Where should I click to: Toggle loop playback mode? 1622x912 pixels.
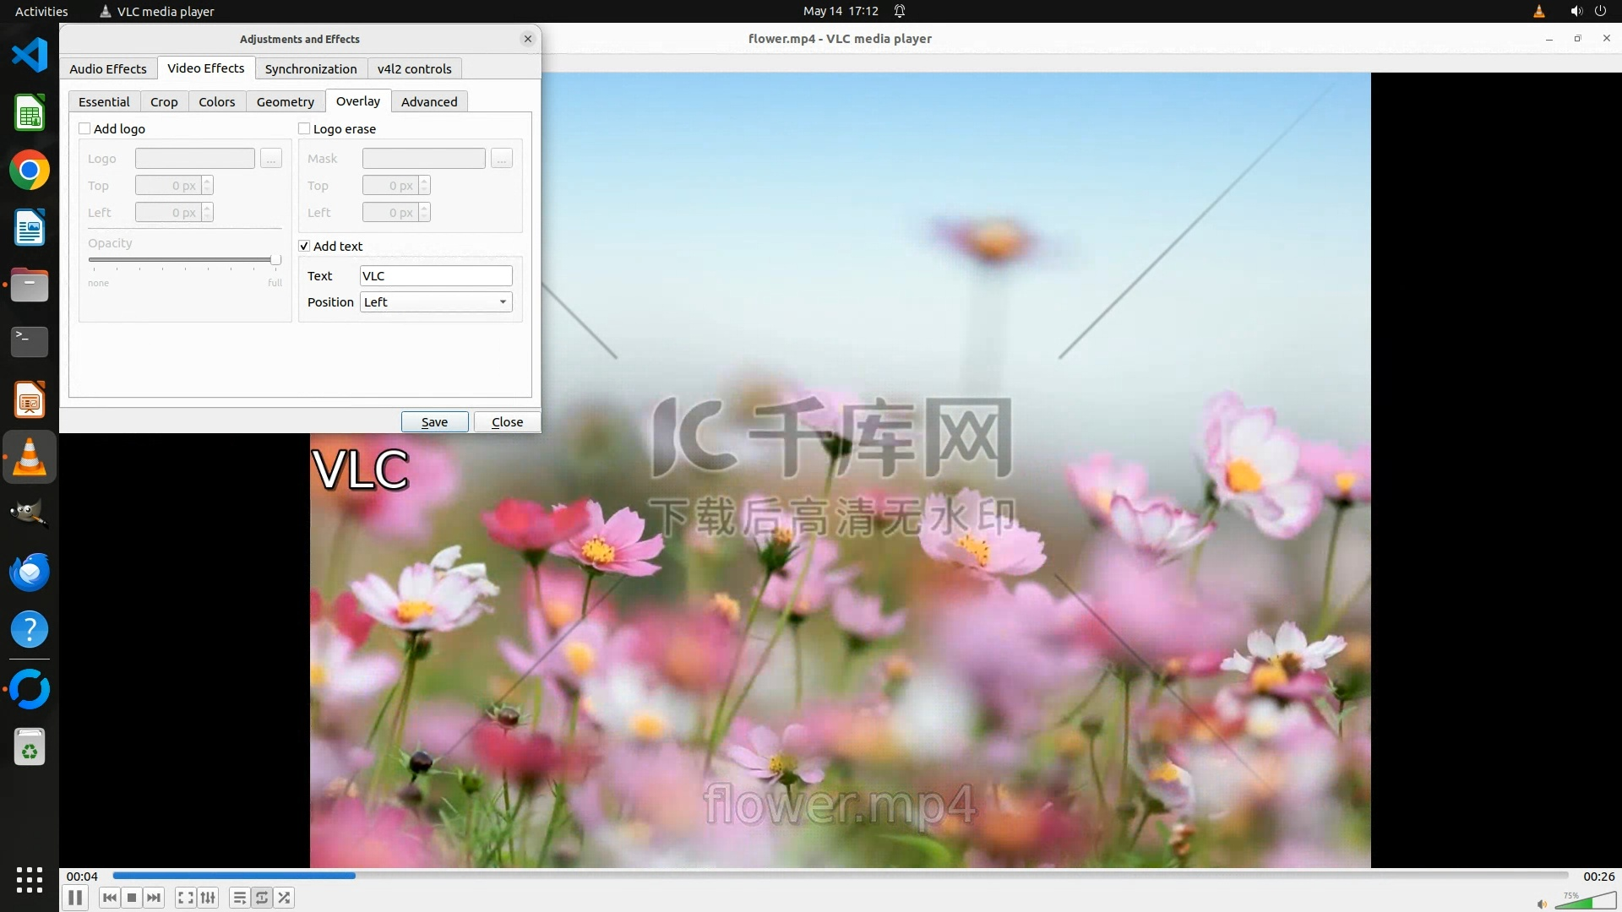262,898
